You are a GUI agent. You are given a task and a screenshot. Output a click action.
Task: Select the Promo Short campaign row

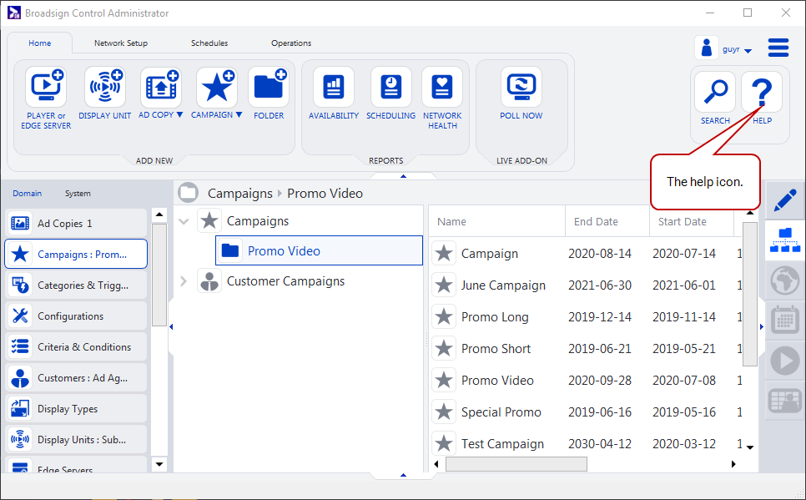click(x=586, y=349)
